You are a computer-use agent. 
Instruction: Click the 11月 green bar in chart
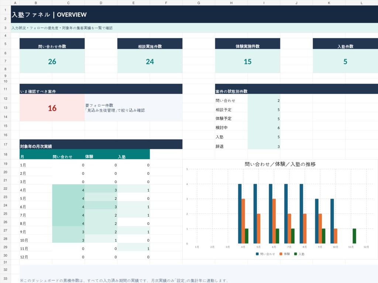(354, 236)
